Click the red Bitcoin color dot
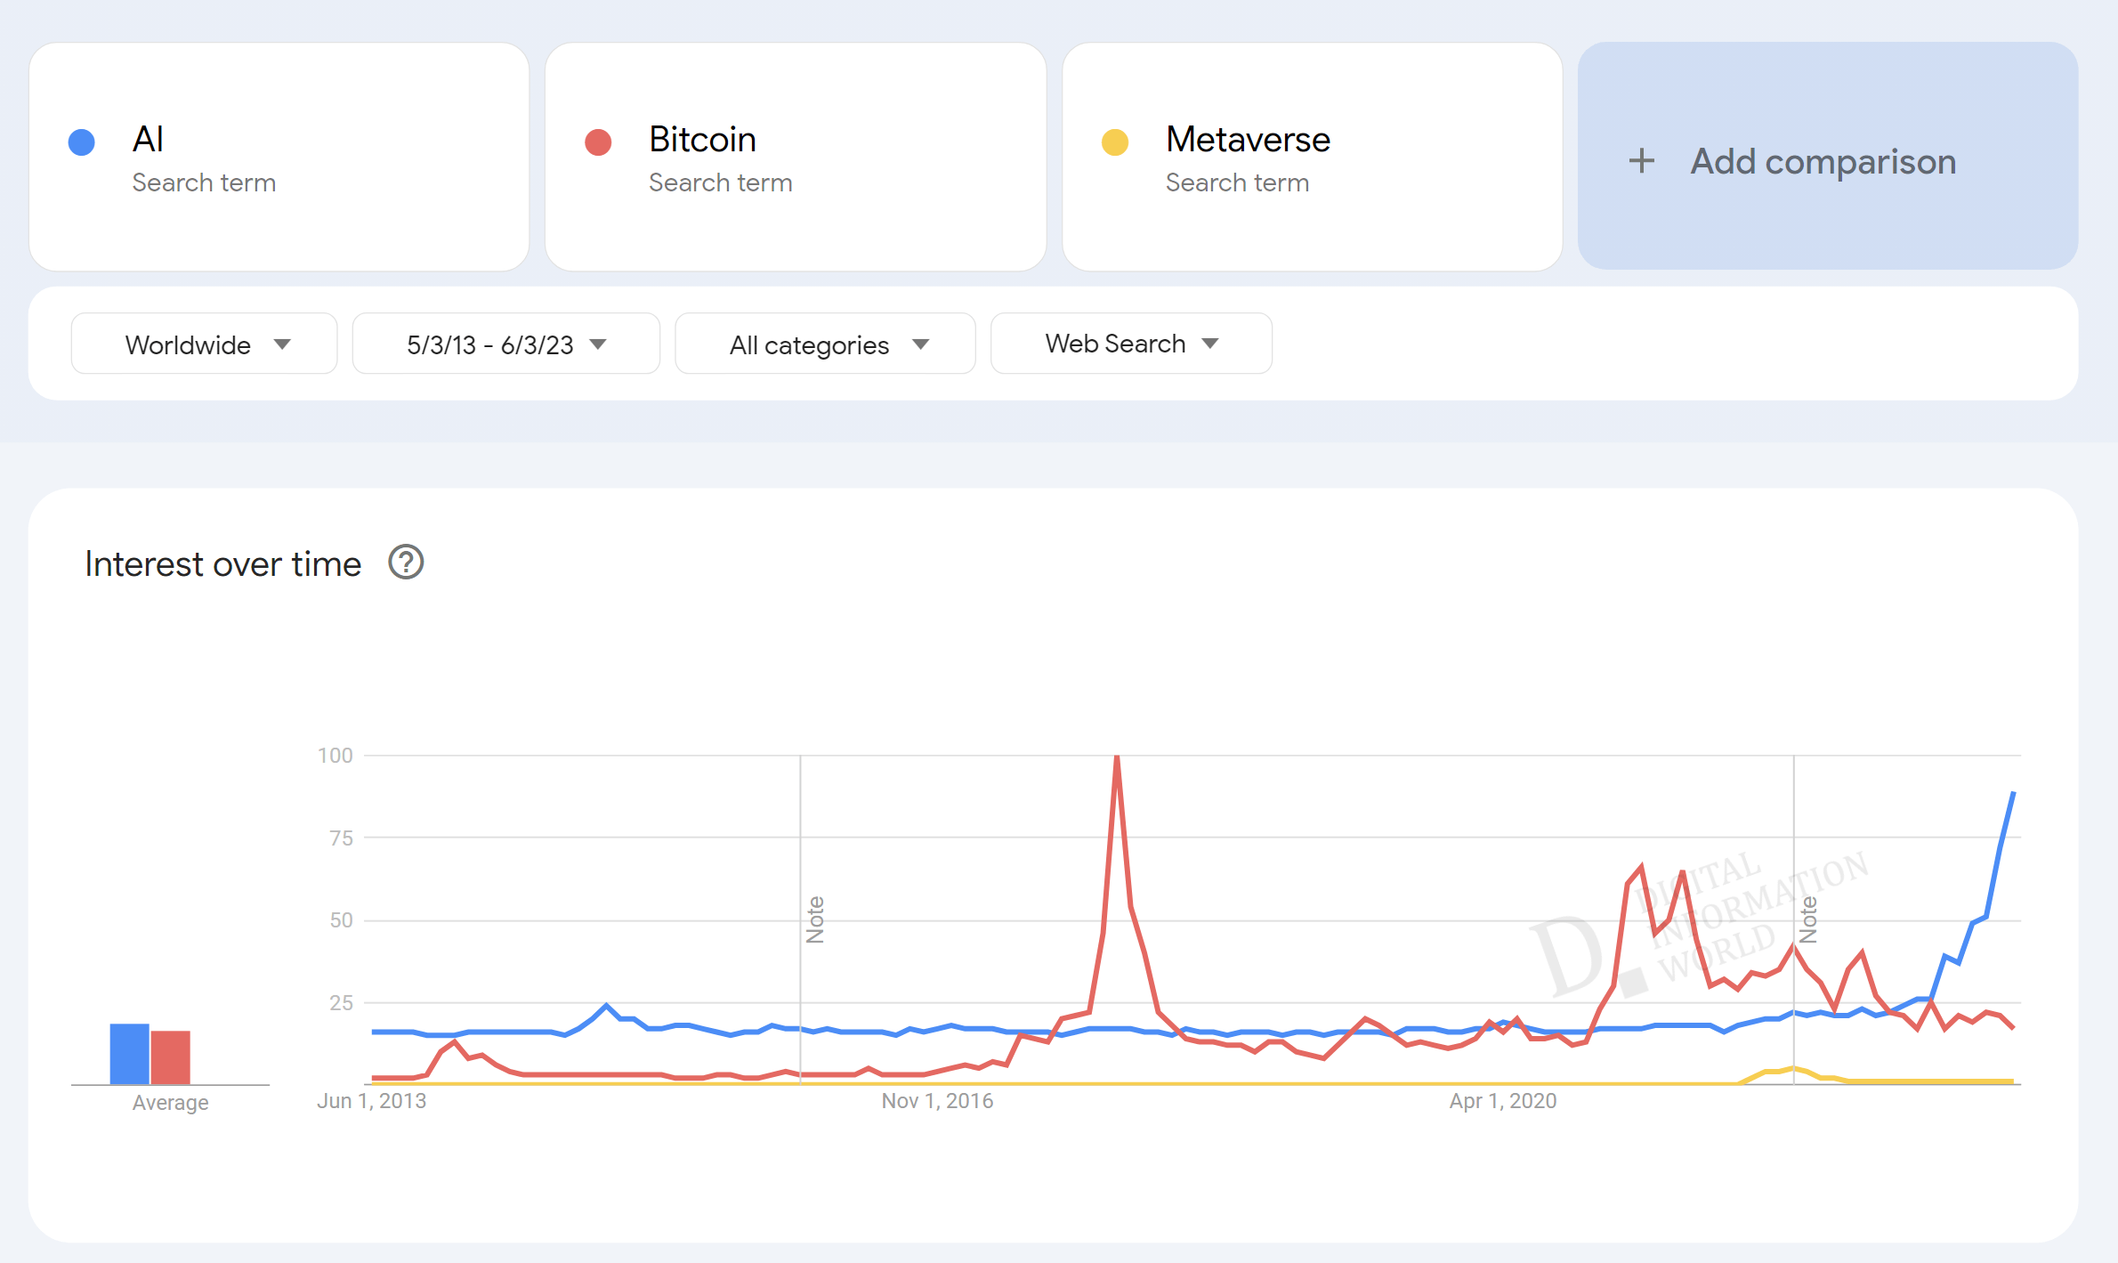 point(598,142)
